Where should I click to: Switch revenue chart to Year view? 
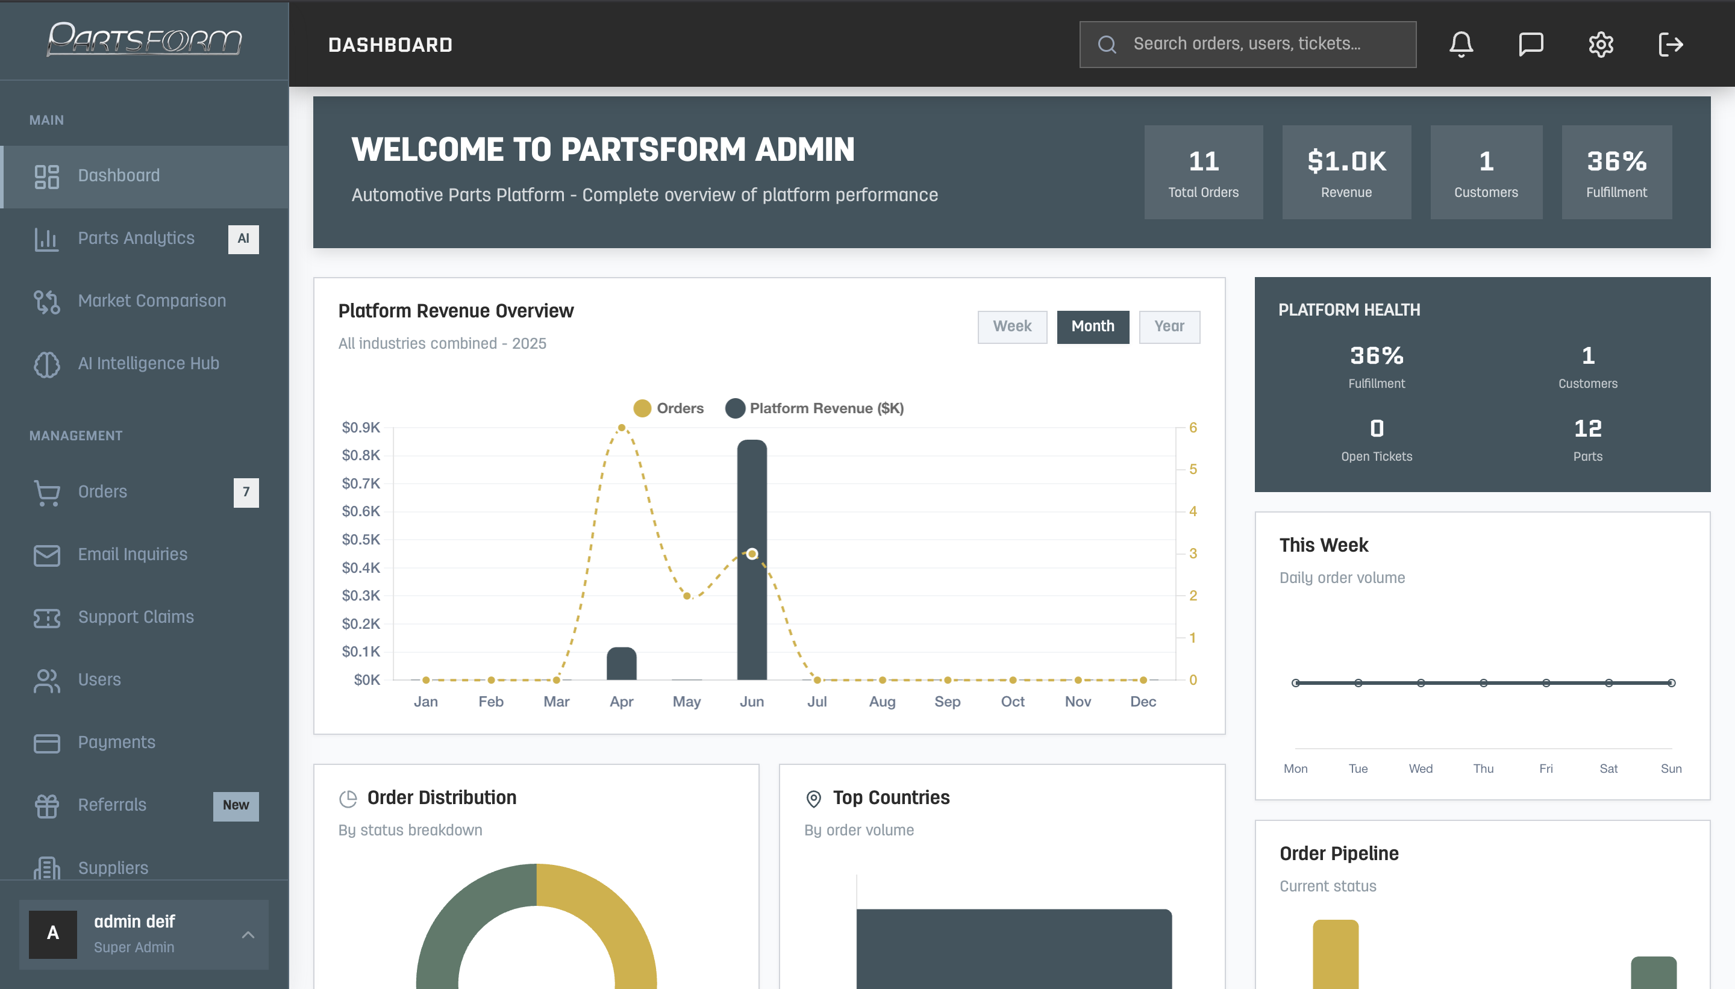coord(1169,326)
